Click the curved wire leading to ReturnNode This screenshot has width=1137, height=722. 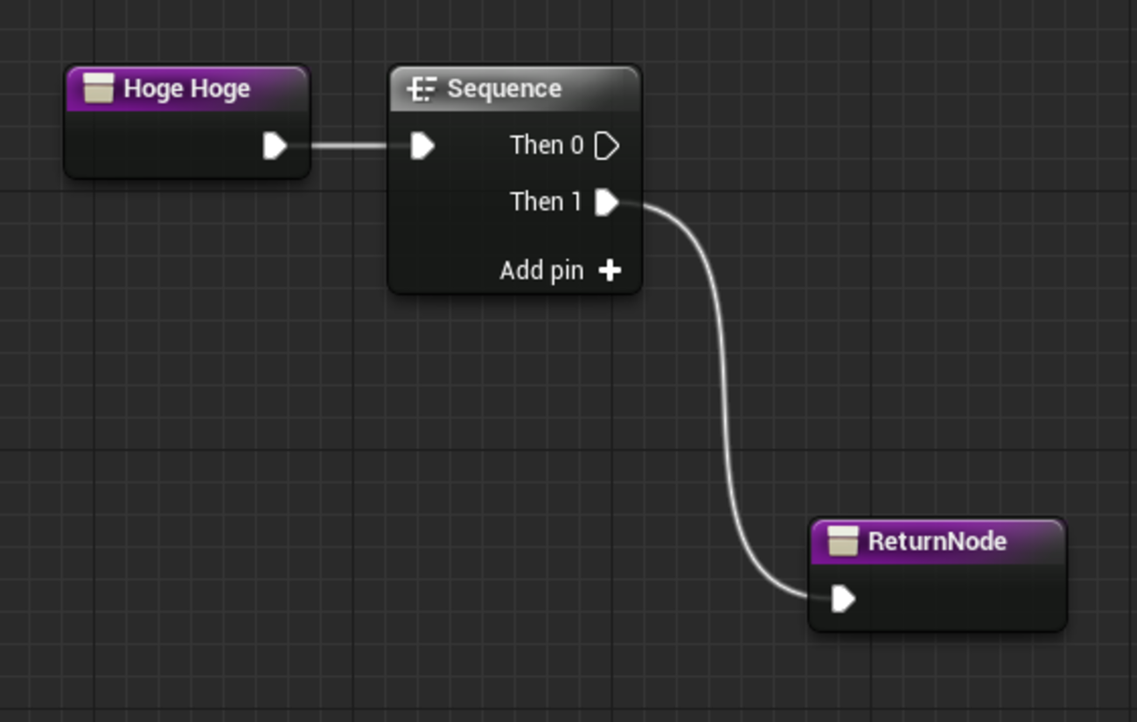pos(724,393)
